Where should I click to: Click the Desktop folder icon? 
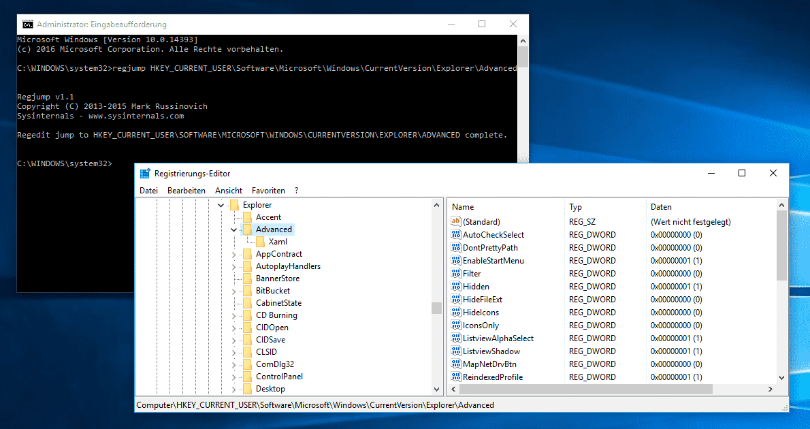click(x=247, y=389)
